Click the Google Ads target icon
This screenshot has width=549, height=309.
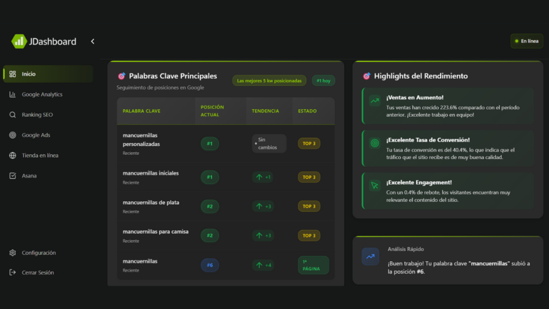point(12,135)
